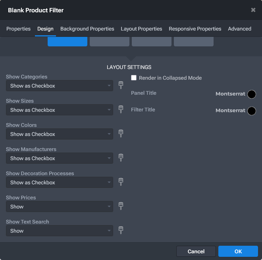Click the Panel Title label
This screenshot has width=262, height=260.
point(144,93)
